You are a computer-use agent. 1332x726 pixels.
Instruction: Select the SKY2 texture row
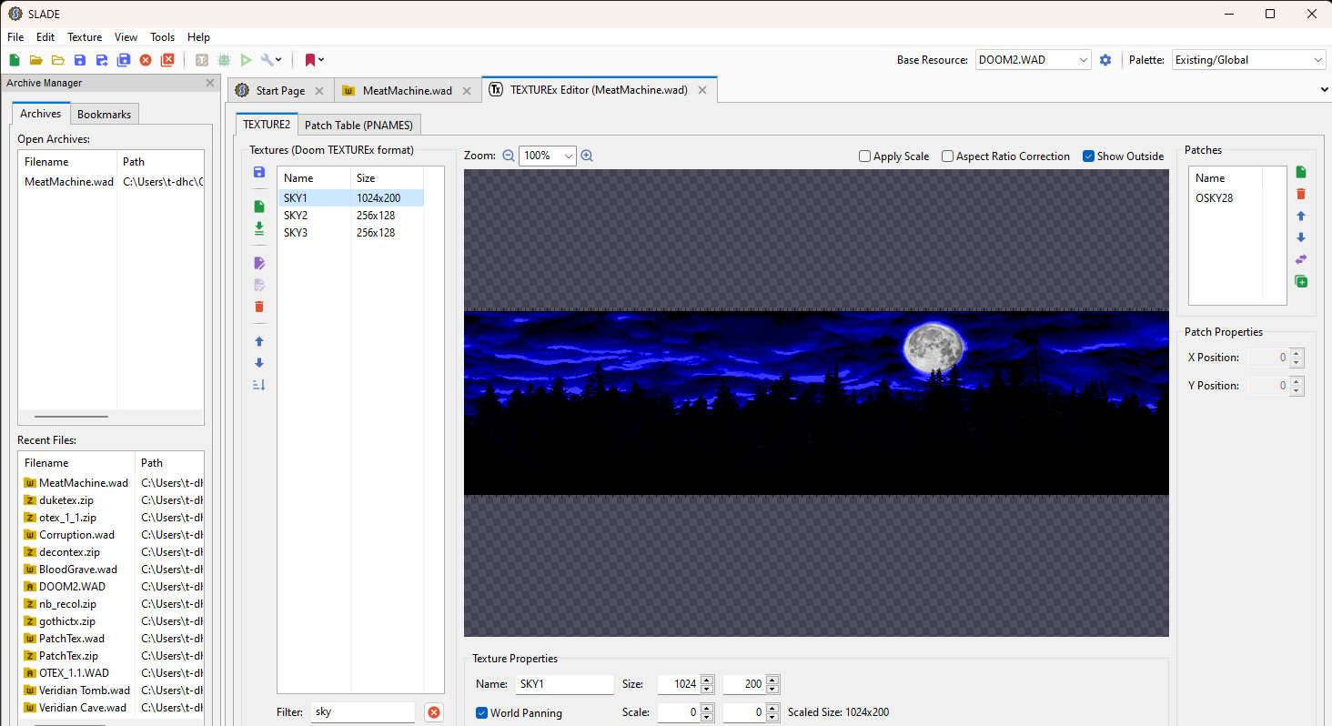[350, 216]
